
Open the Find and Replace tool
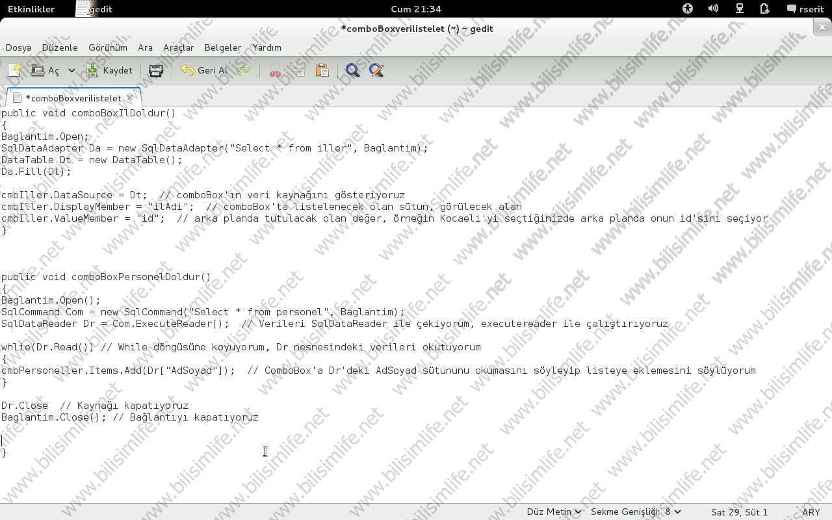click(376, 70)
